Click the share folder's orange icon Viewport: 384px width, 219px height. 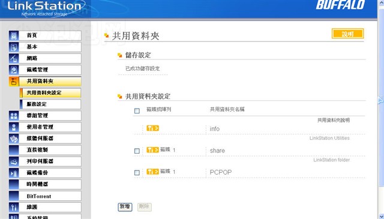click(x=152, y=149)
